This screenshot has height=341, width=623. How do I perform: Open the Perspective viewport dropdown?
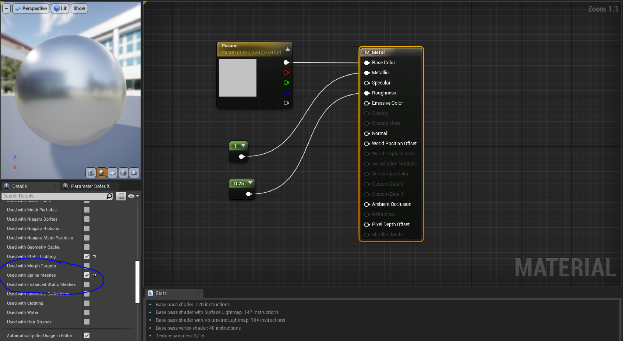(31, 8)
